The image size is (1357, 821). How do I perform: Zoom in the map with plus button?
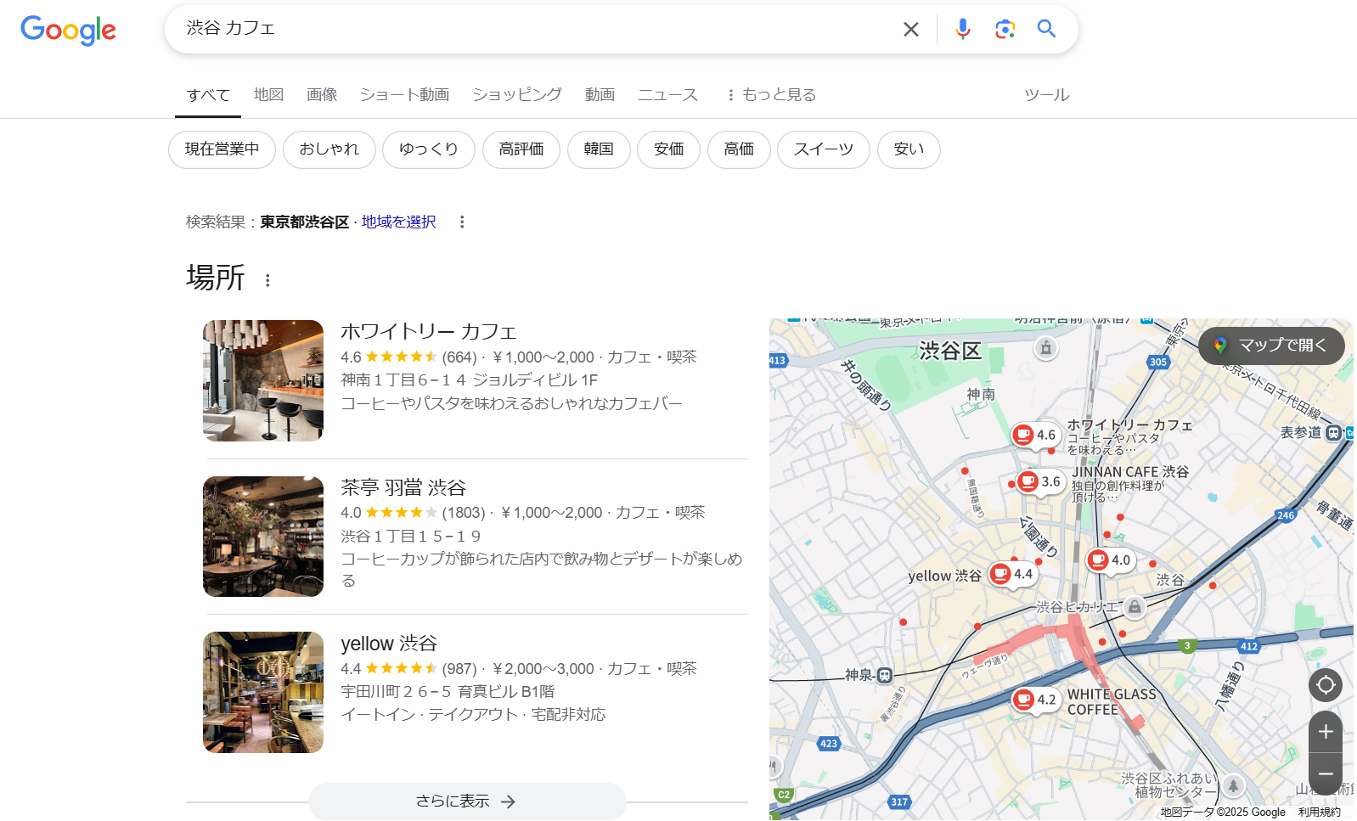click(1325, 732)
